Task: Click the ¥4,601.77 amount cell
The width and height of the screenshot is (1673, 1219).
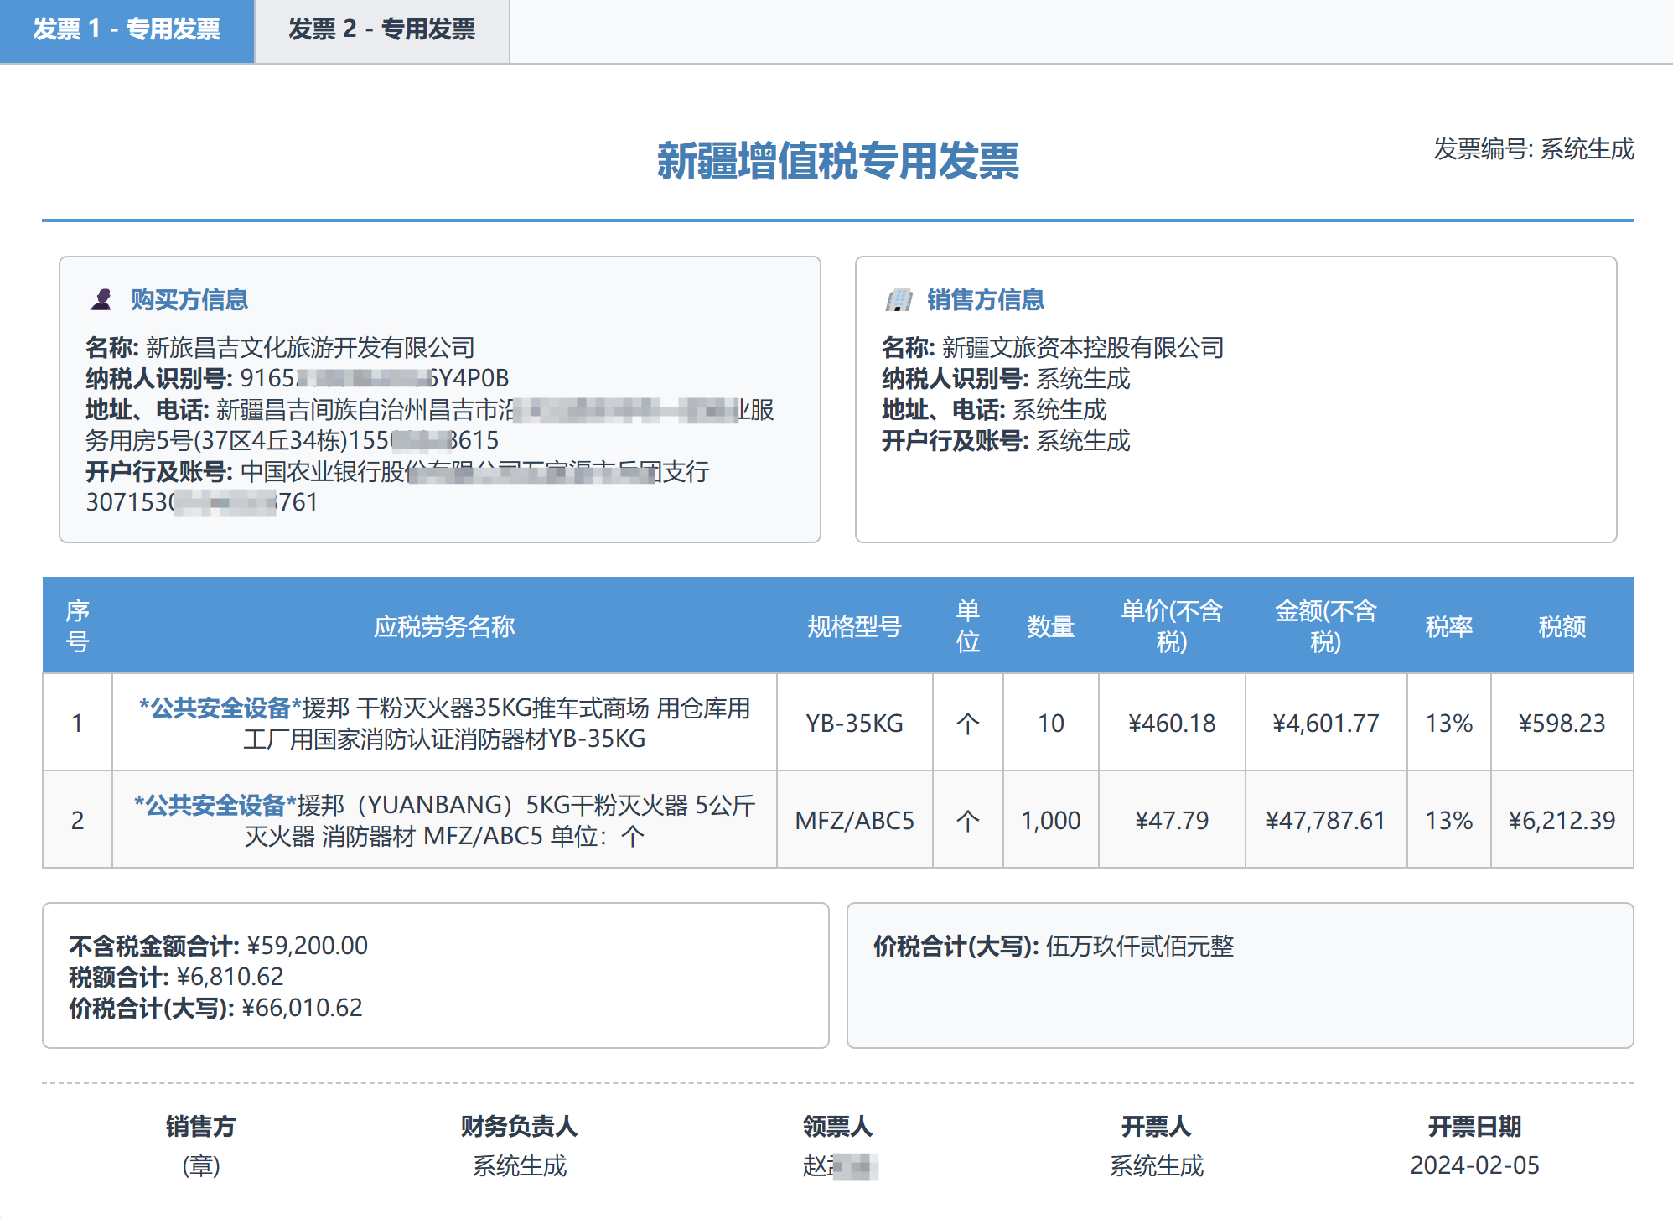Action: coord(1325,724)
